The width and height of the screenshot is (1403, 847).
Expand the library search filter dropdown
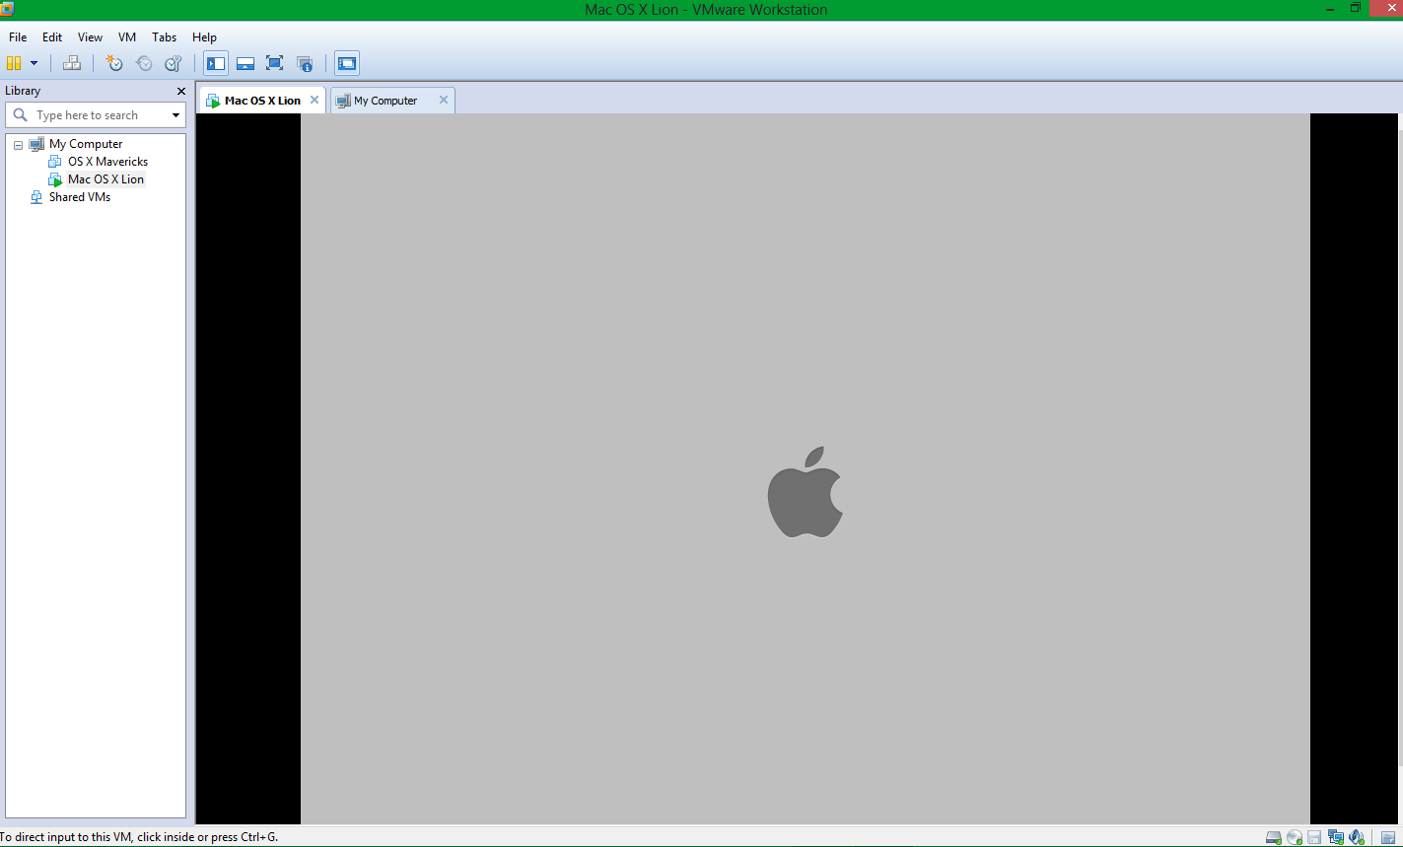click(176, 115)
